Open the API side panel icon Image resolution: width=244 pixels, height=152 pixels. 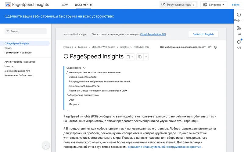239,42
